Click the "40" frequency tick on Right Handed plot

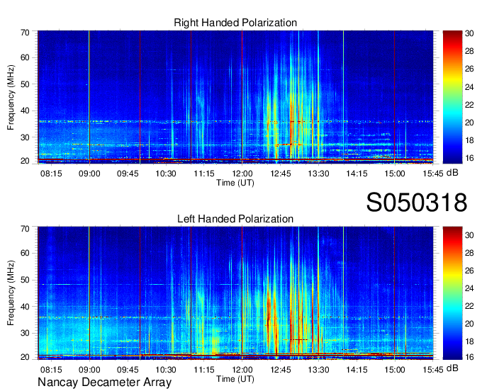pyautogui.click(x=25, y=110)
